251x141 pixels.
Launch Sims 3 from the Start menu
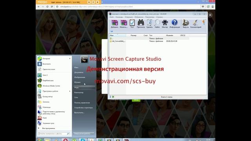point(54,75)
